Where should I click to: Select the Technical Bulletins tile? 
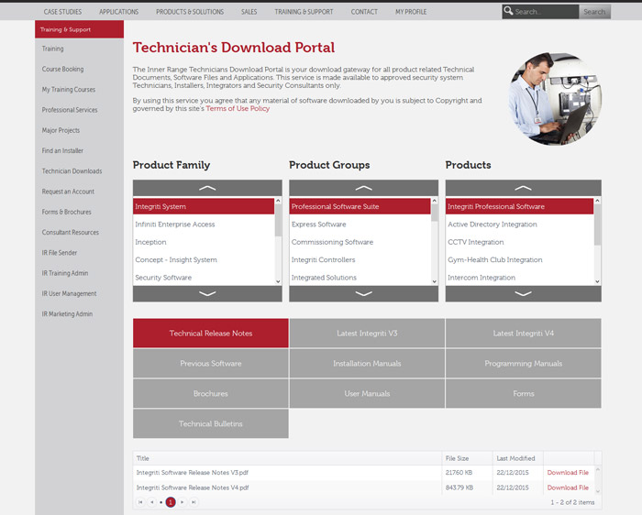point(211,423)
